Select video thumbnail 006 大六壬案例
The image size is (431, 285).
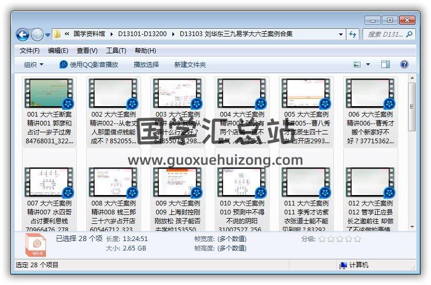coord(370,93)
